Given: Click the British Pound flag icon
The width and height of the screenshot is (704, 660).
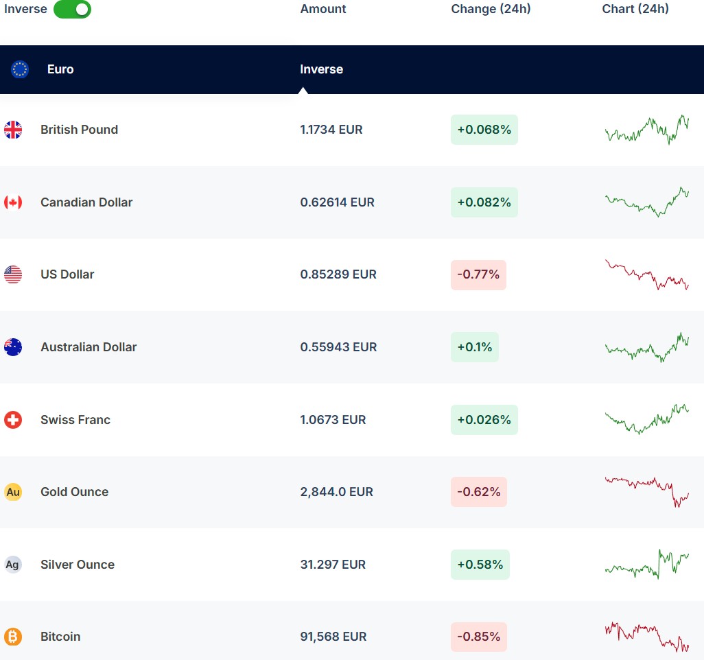Looking at the screenshot, I should (x=13, y=130).
